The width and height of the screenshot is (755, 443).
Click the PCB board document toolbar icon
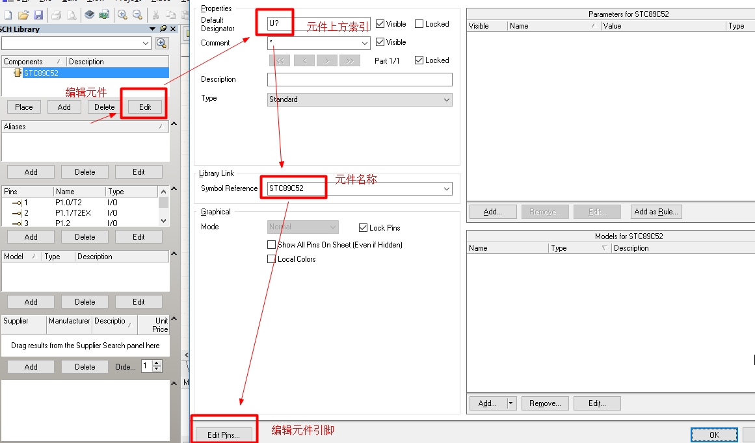point(104,15)
